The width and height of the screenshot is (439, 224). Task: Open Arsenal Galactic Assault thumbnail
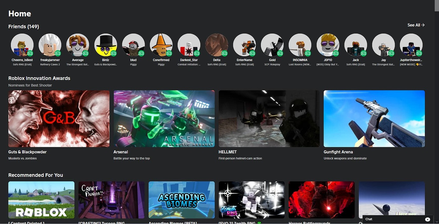coord(164,119)
